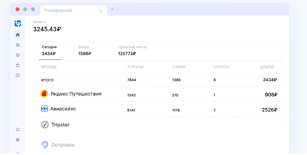Close the Travelpayouts browser tab
This screenshot has width=307, height=155.
[101, 11]
